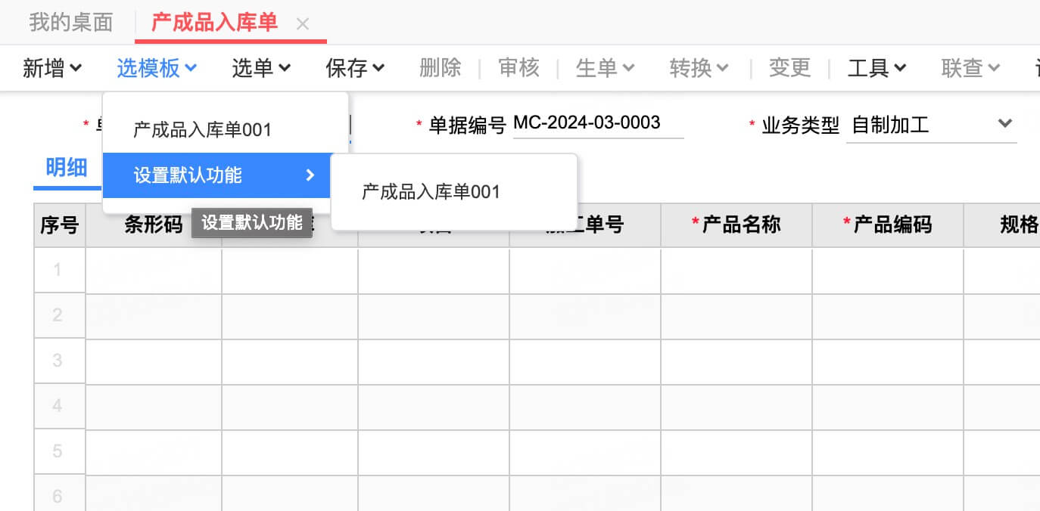Click the 产品名称 cell in row 2
The height and width of the screenshot is (511, 1040).
(x=736, y=315)
